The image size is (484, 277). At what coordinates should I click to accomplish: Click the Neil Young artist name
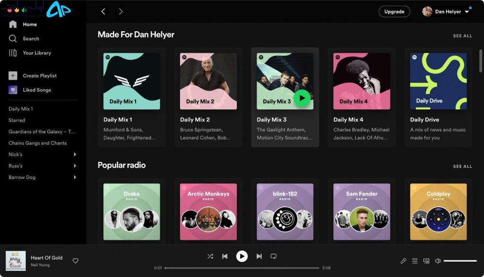click(x=40, y=265)
